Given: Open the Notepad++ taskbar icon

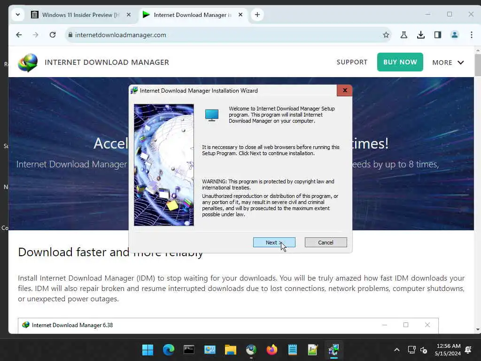Looking at the screenshot, I should point(313,350).
